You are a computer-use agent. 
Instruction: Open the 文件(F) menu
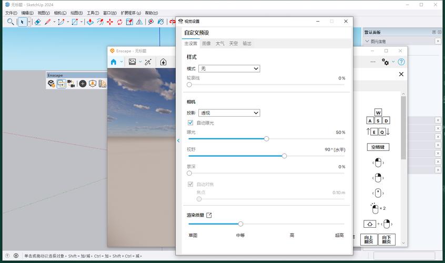[11, 13]
